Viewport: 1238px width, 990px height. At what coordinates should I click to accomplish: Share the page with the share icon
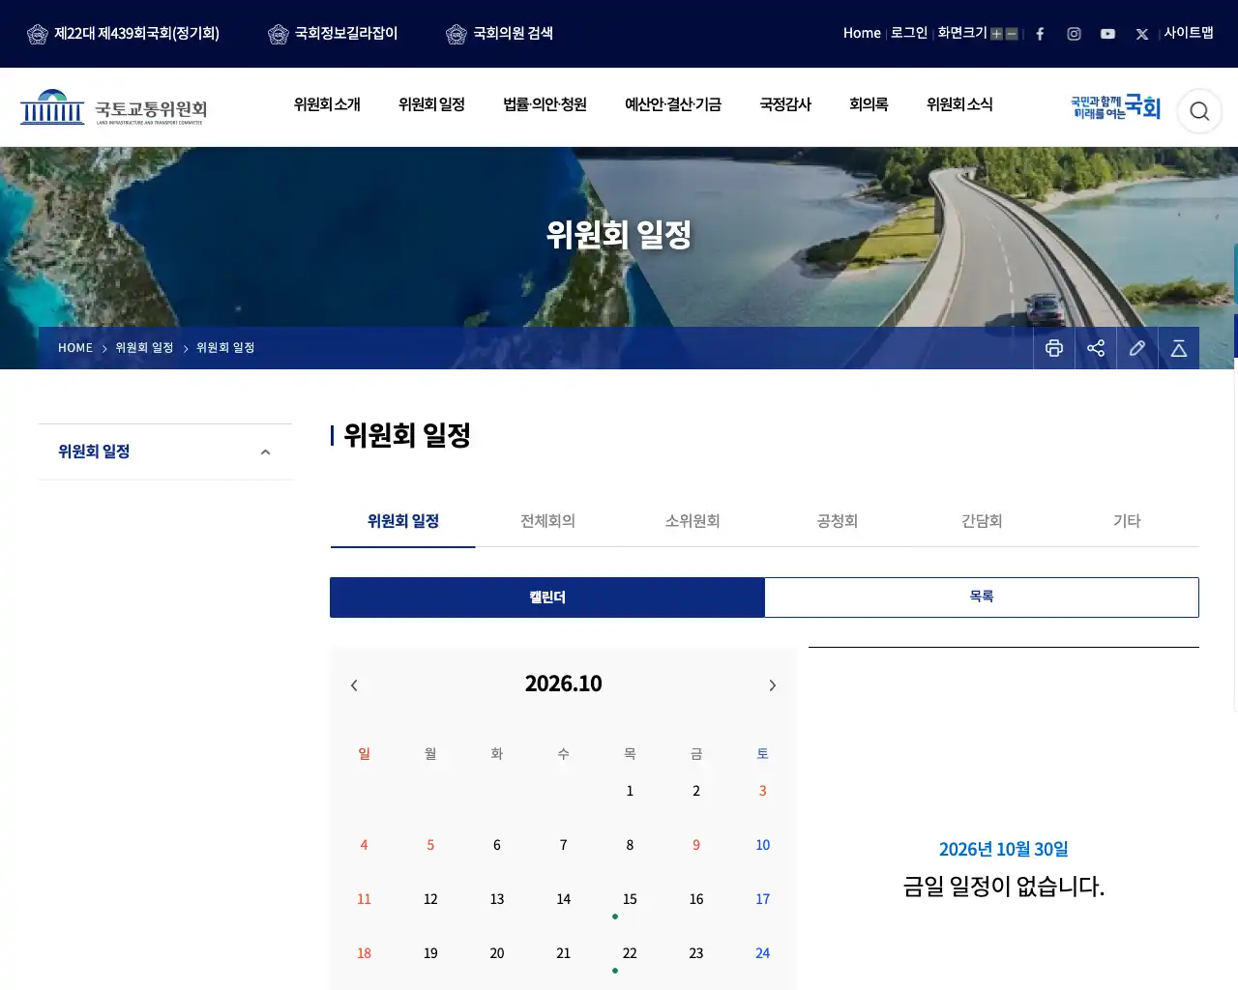(1096, 348)
